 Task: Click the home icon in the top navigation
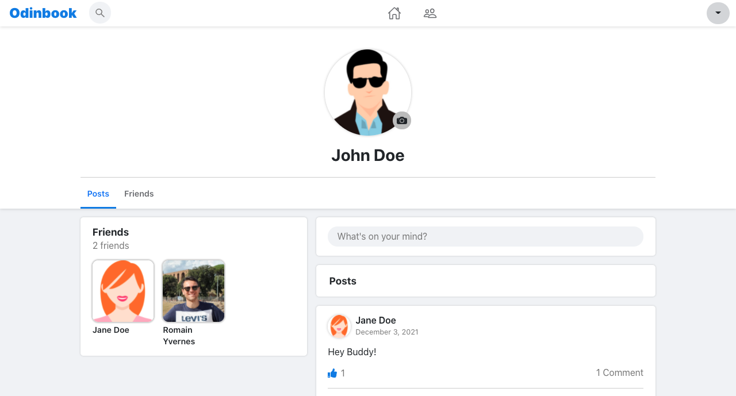pos(394,13)
